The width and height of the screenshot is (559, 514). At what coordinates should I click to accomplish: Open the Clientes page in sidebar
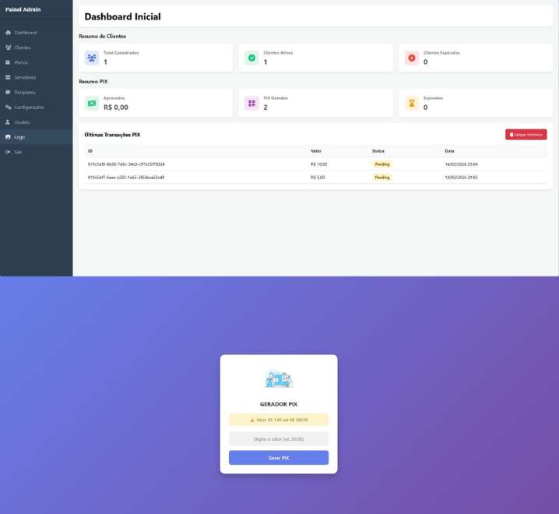tap(23, 48)
